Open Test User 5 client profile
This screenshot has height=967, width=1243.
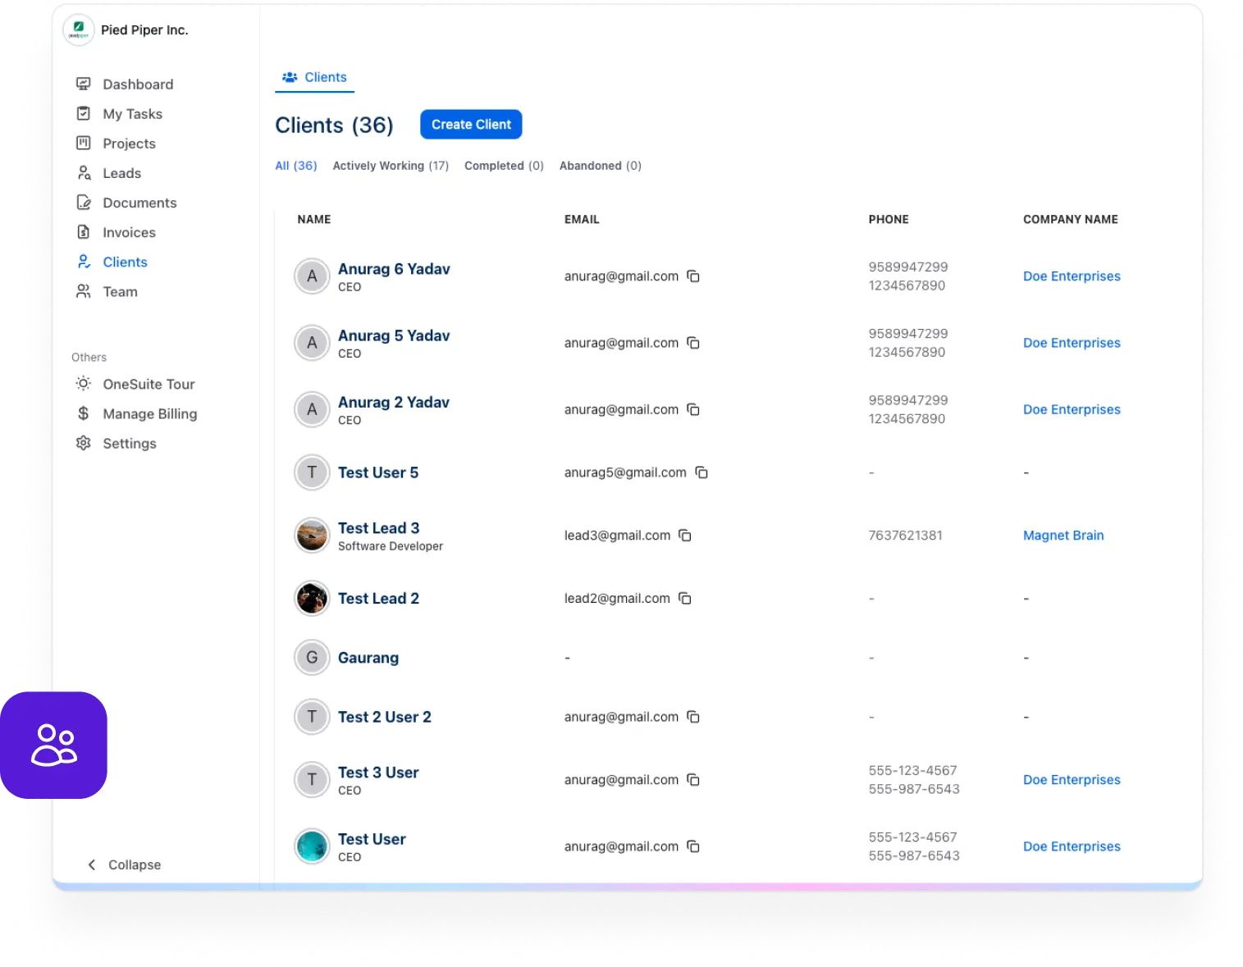[x=378, y=472]
